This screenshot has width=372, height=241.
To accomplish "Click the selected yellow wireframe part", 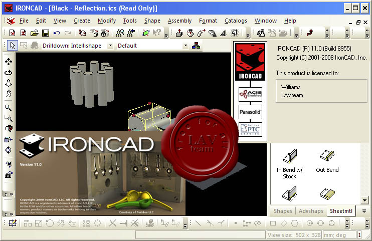I will [149, 117].
